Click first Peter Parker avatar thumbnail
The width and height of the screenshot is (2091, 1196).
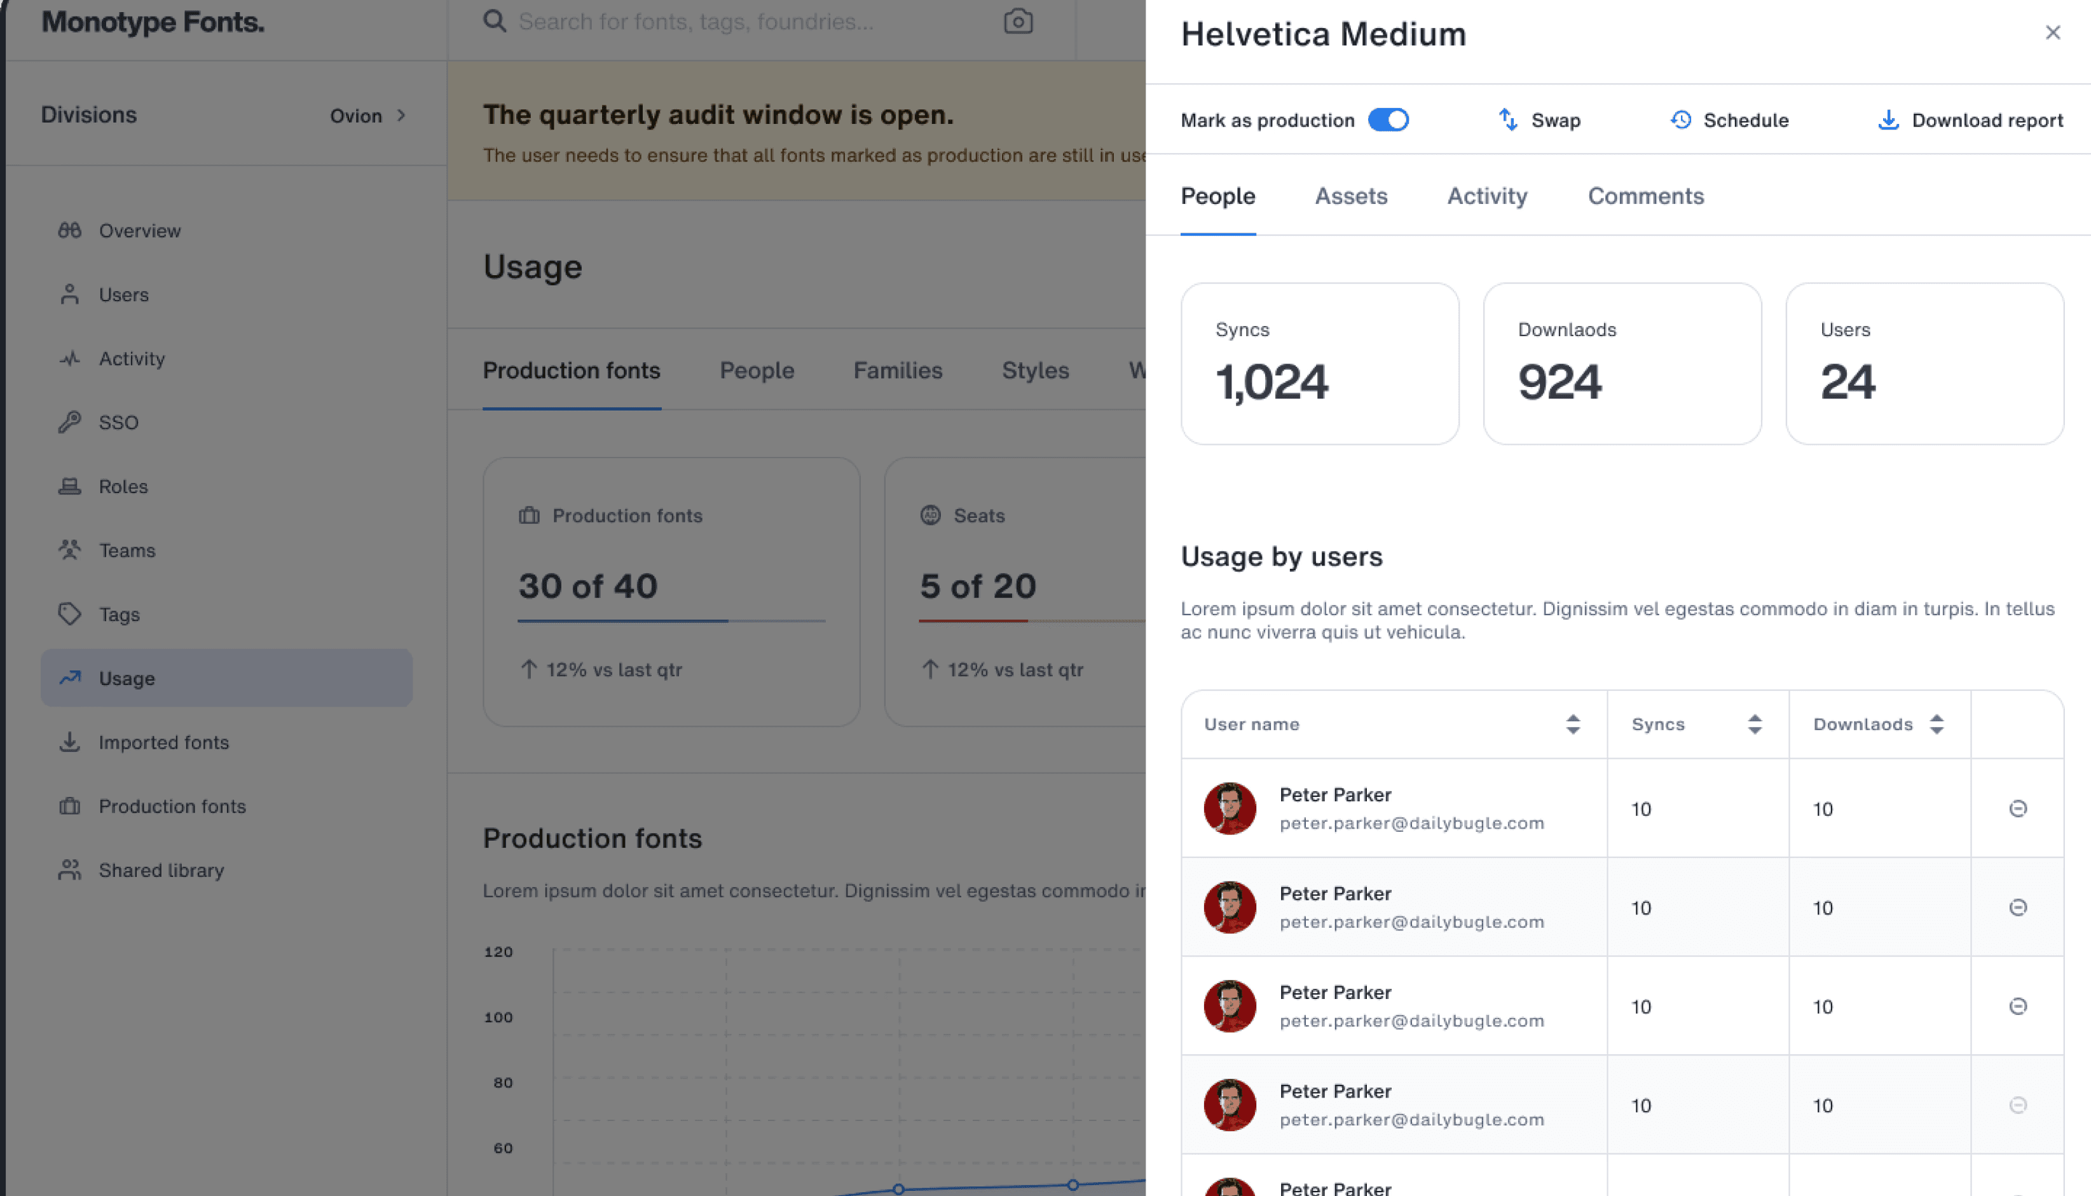1230,809
